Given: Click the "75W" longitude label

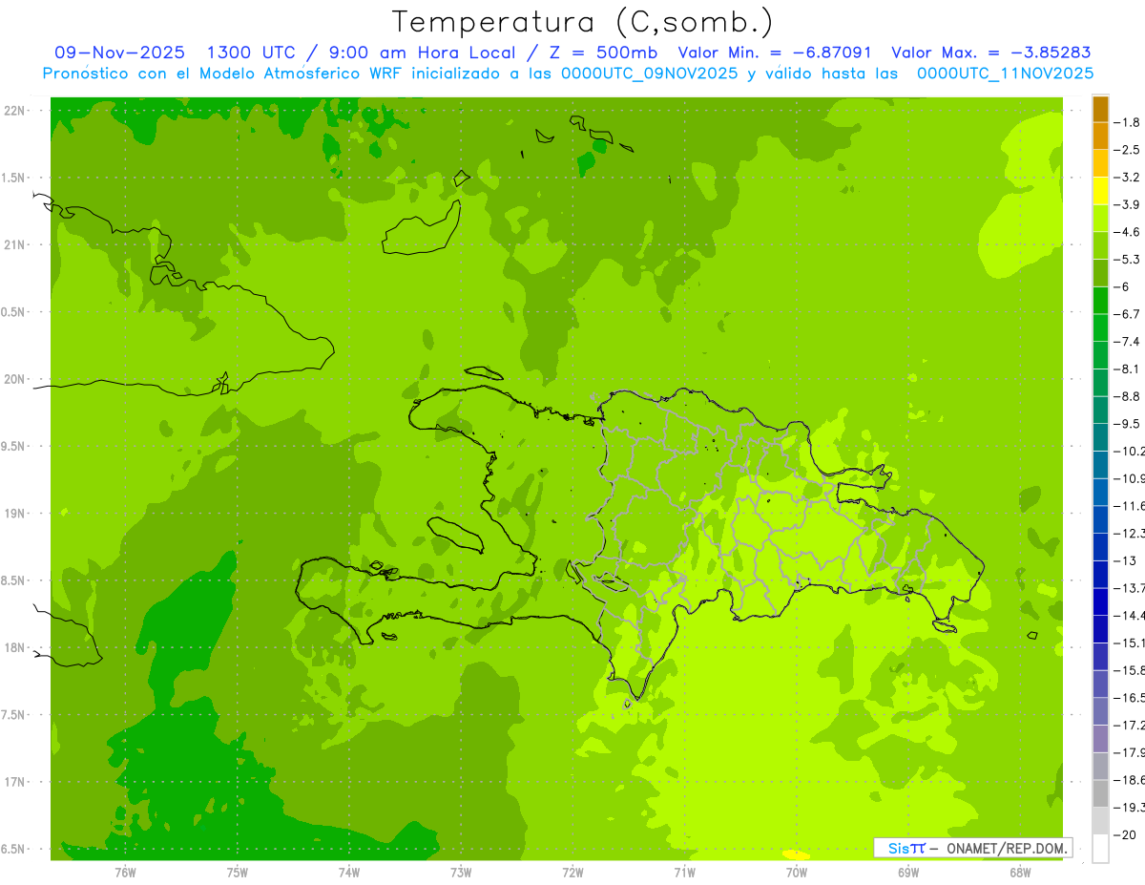Looking at the screenshot, I should point(238,872).
